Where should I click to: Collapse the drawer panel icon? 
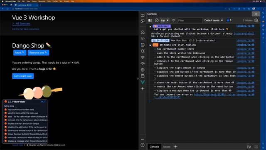[x=256, y=147]
